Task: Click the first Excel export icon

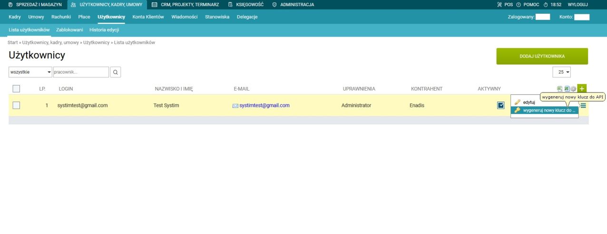Action: tap(560, 89)
